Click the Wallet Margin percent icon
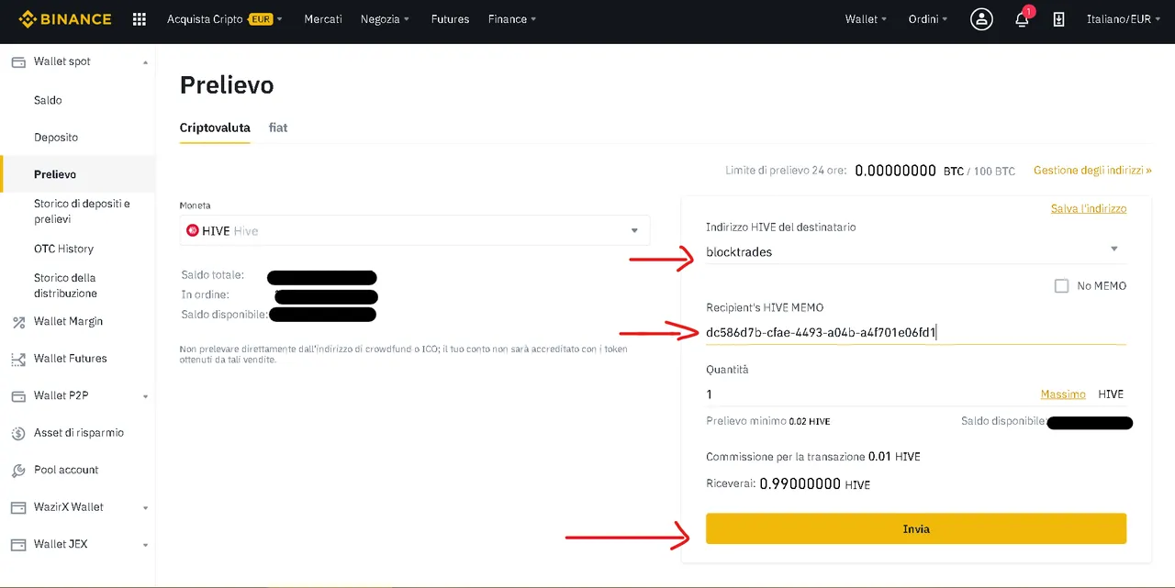The image size is (1175, 588). (x=17, y=322)
